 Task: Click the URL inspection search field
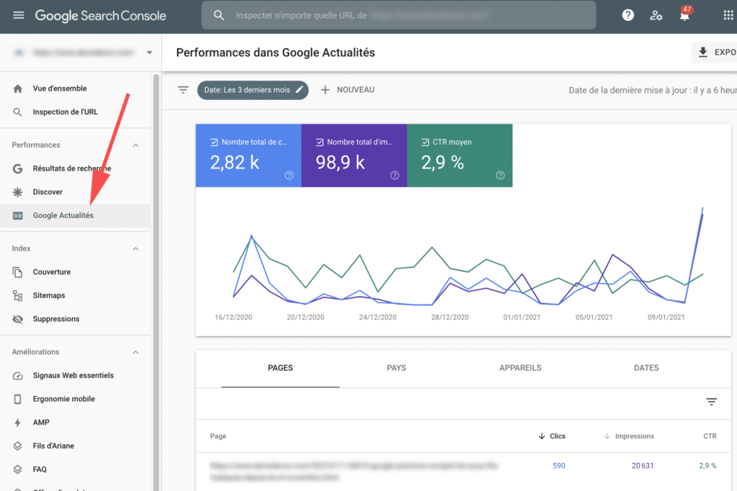(x=399, y=15)
